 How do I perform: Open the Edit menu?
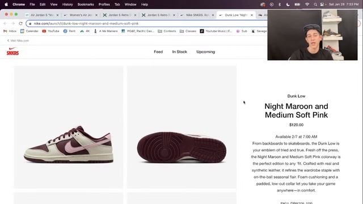click(43, 5)
